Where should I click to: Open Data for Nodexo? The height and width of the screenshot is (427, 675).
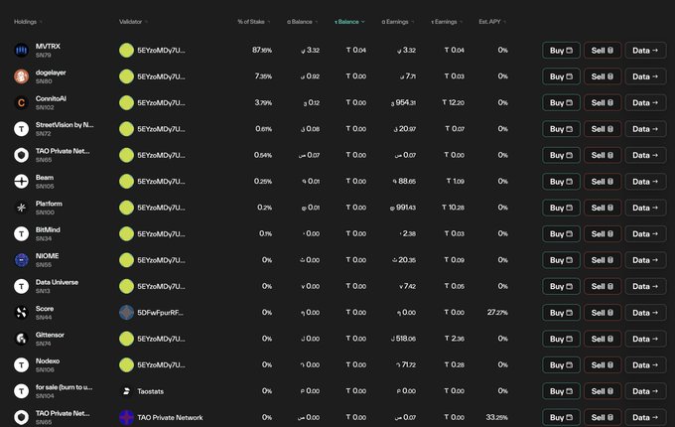pos(645,365)
